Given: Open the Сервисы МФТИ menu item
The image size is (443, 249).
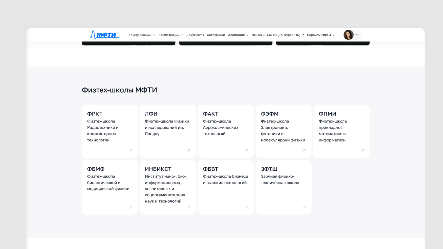Looking at the screenshot, I should pos(319,35).
